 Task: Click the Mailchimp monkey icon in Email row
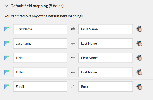pos(139,87)
